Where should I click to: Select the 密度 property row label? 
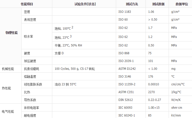pyautogui.click(x=27, y=12)
